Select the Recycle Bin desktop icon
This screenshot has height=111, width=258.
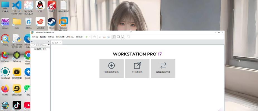[x=28, y=23]
